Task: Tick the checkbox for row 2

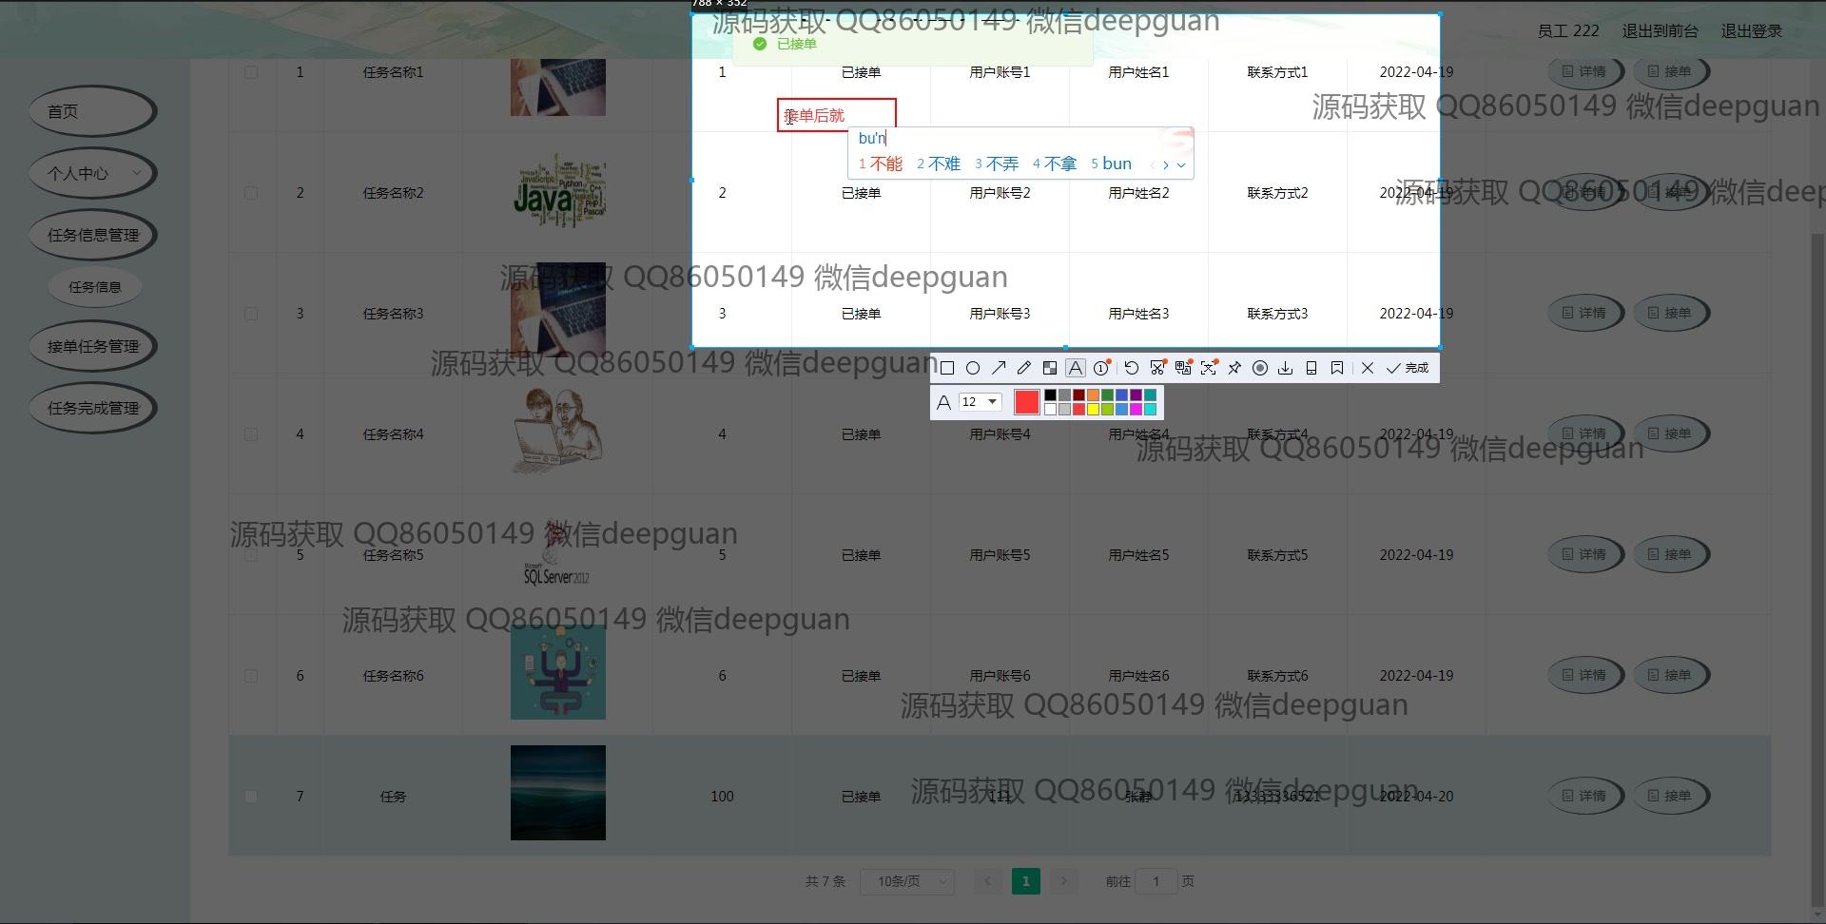Action: pos(251,193)
